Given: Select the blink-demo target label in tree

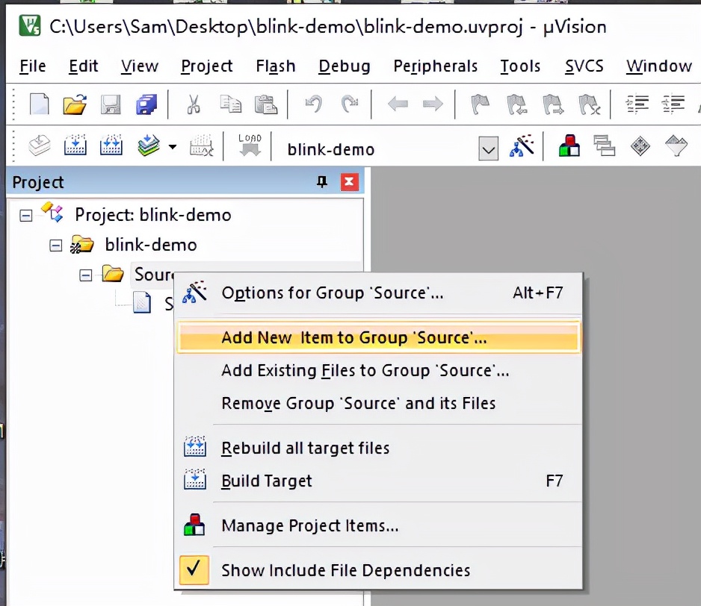Looking at the screenshot, I should [151, 246].
